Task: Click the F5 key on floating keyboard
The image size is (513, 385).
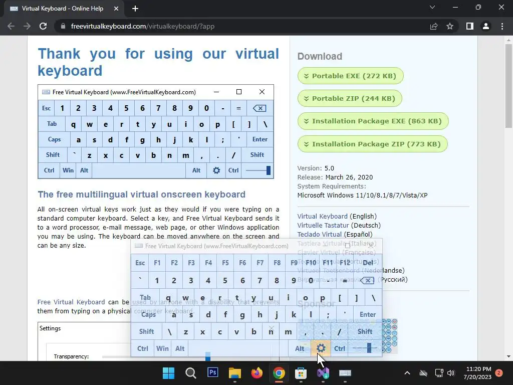Action: point(225,263)
